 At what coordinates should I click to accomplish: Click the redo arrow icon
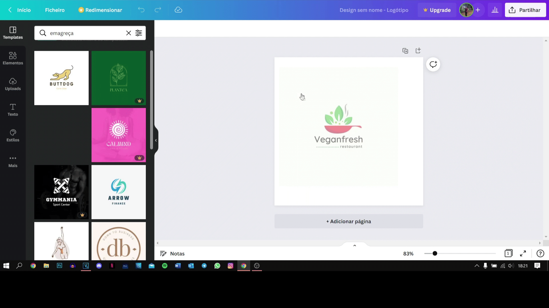pos(158,10)
